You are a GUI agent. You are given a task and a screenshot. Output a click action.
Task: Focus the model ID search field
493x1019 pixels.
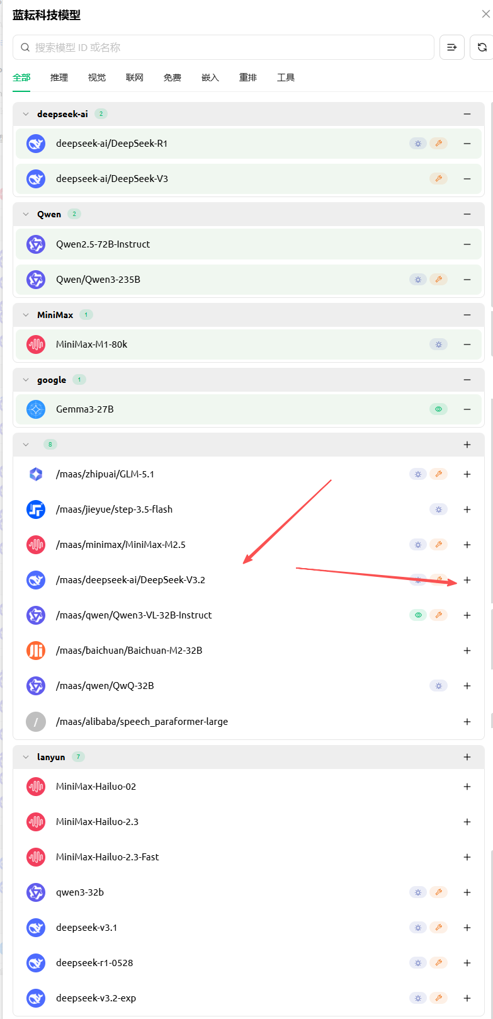pos(224,47)
